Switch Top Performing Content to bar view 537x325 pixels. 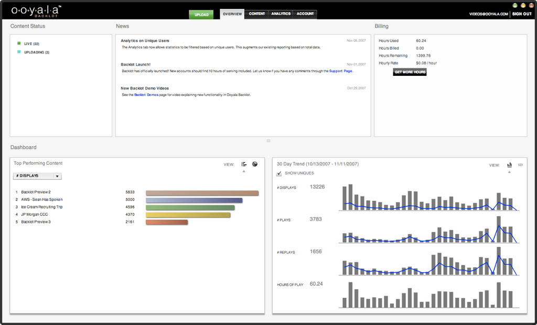244,164
